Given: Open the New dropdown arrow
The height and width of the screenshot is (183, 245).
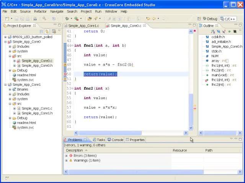Looking at the screenshot, I should [x=11, y=19].
